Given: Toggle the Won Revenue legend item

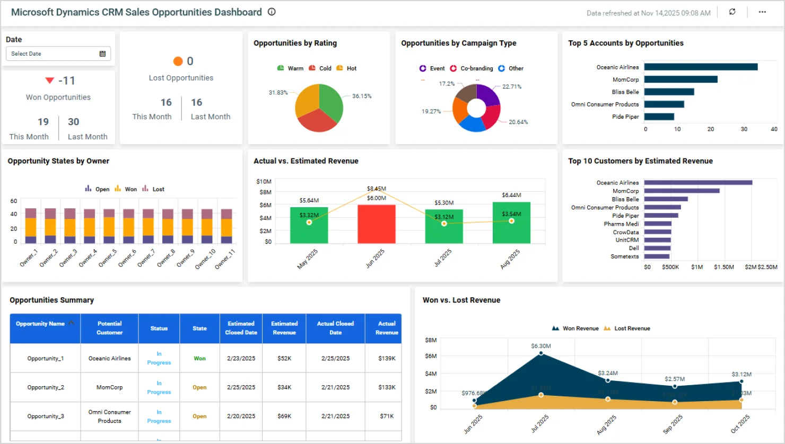Looking at the screenshot, I should (x=575, y=328).
